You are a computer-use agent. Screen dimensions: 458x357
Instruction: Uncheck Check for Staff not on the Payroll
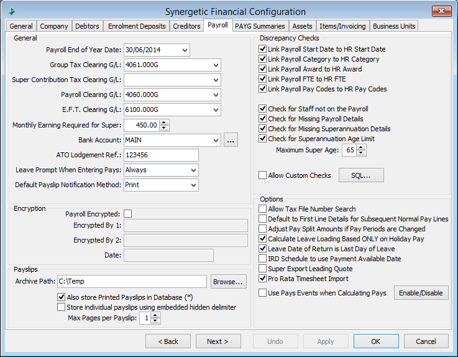pos(263,108)
